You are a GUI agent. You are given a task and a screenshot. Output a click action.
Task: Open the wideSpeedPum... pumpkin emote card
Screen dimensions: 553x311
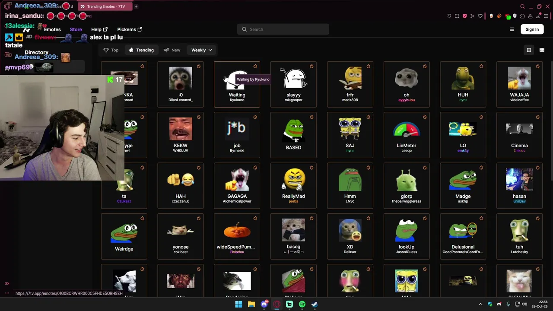tap(237, 236)
